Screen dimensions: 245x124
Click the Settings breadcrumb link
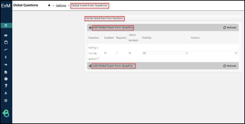click(61, 5)
